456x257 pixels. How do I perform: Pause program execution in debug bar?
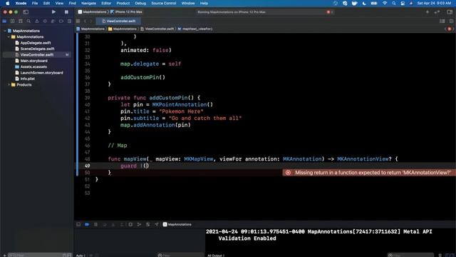[95, 224]
